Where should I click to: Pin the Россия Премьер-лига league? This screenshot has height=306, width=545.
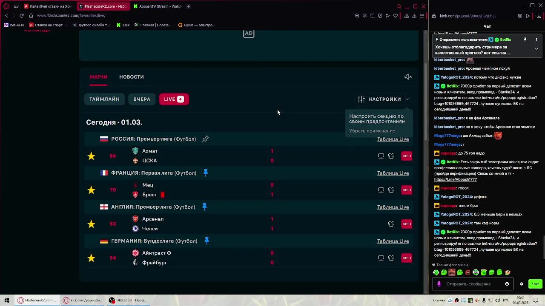tap(205, 139)
